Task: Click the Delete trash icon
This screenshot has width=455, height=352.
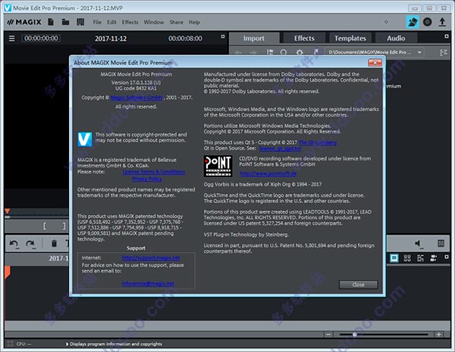Action: coord(54,243)
